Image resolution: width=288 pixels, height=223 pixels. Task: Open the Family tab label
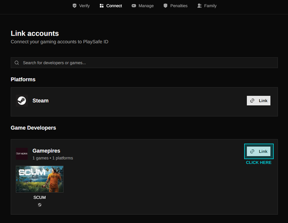210,6
